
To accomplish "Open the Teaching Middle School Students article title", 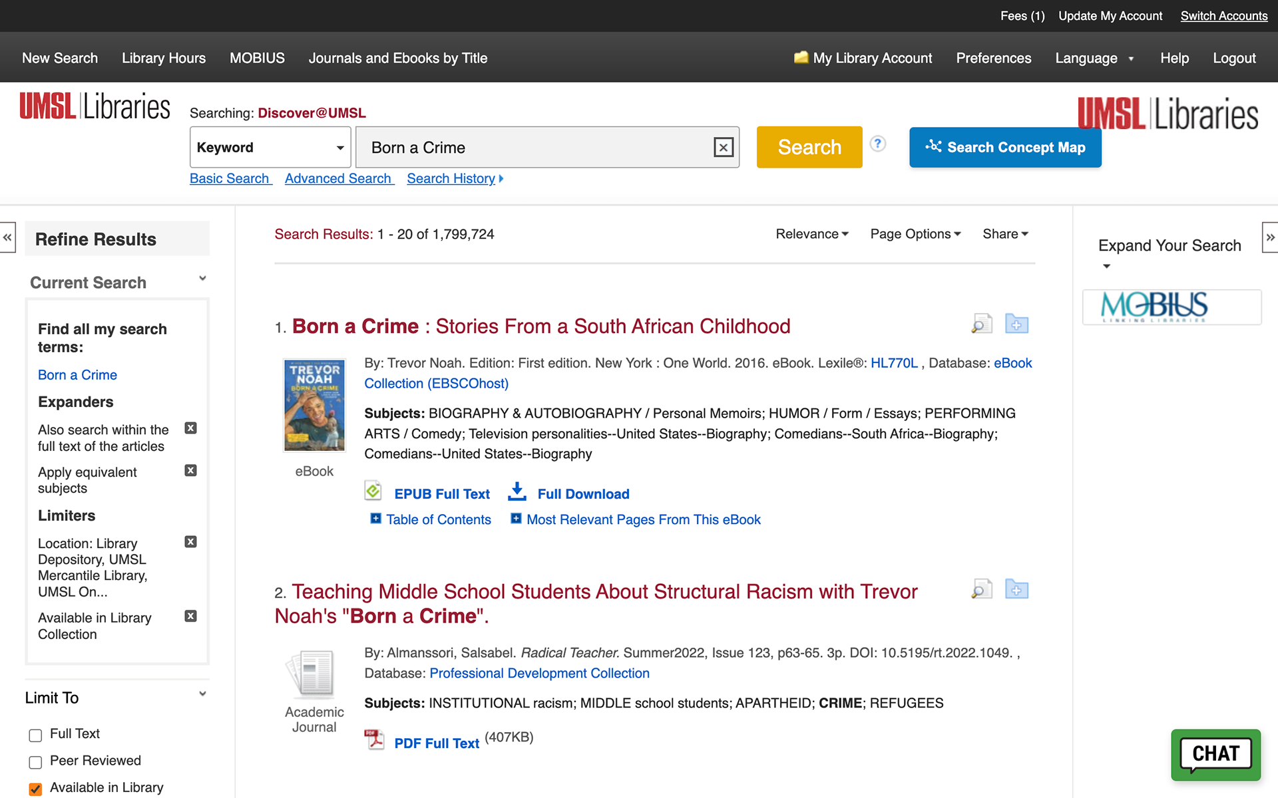I will [x=596, y=604].
